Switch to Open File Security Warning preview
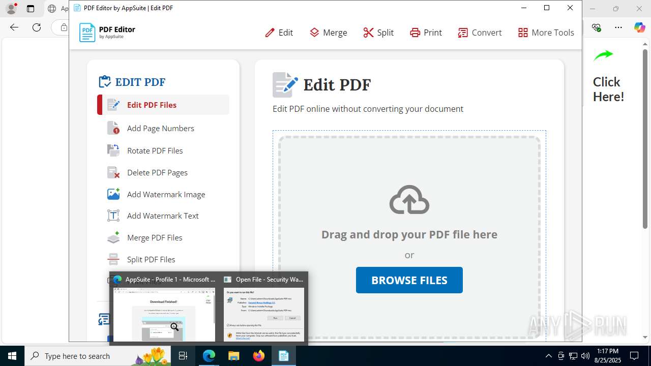Screen dimensions: 651x366 click(x=263, y=309)
